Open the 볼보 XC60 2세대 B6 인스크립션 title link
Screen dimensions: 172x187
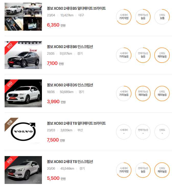pyautogui.click(x=70, y=47)
